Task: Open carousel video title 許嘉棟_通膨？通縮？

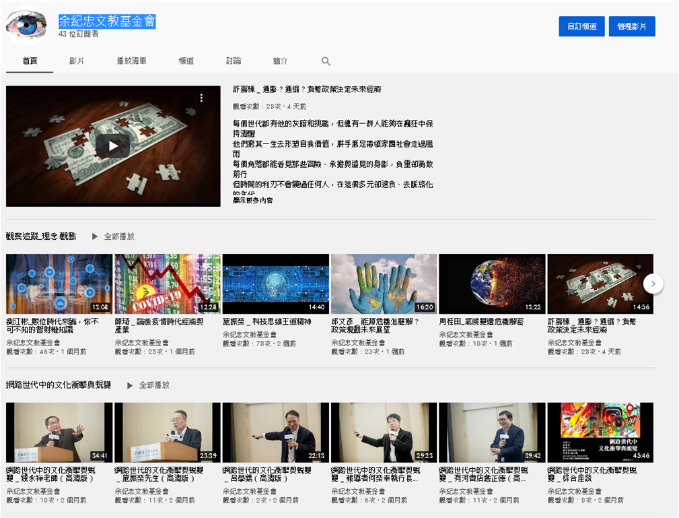Action: pos(592,325)
